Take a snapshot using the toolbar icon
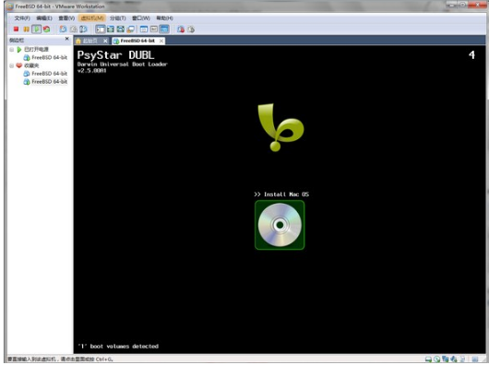The height and width of the screenshot is (365, 489). [63, 29]
